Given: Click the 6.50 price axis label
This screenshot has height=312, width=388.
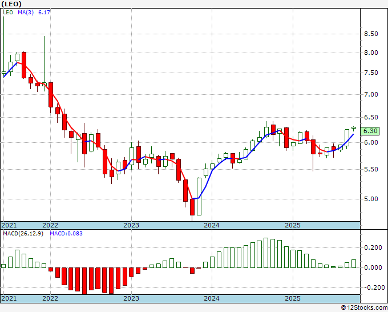Looking at the screenshot, I should pyautogui.click(x=371, y=117).
